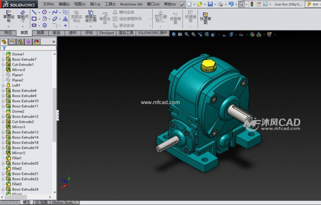Expand the Cut-Extrude2 feature node
Image resolution: width=321 pixels, height=205 pixels.
[3, 122]
